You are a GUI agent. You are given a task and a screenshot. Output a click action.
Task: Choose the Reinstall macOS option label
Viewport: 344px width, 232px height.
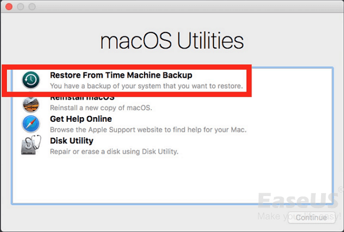tap(83, 98)
